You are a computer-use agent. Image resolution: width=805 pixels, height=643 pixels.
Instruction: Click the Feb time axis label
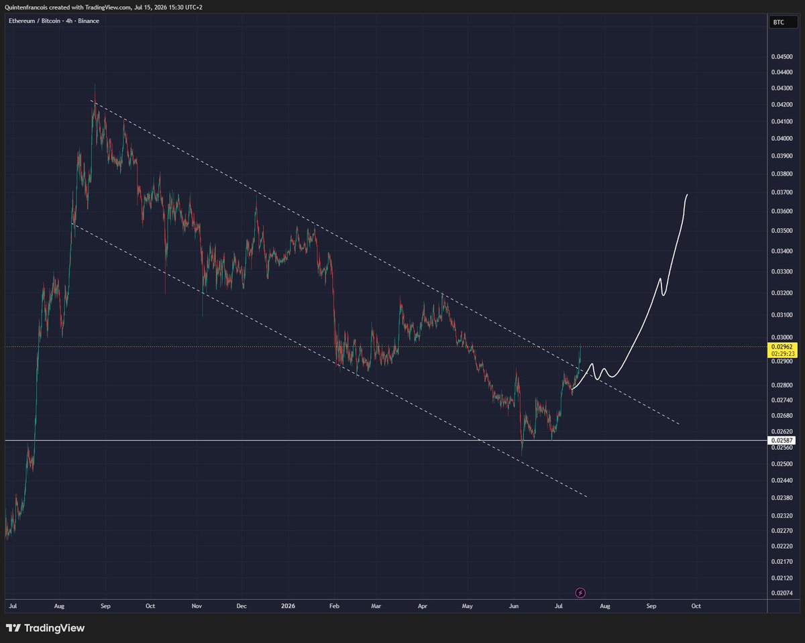pyautogui.click(x=334, y=606)
